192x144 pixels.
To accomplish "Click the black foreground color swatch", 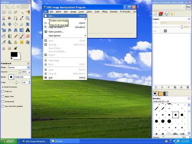I will [x=14, y=55].
